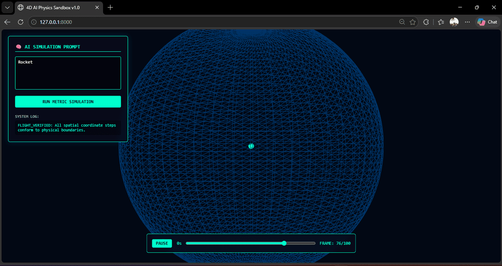Viewport: 502px width, 266px height.
Task: Open the favorites list icon
Action: 441,22
